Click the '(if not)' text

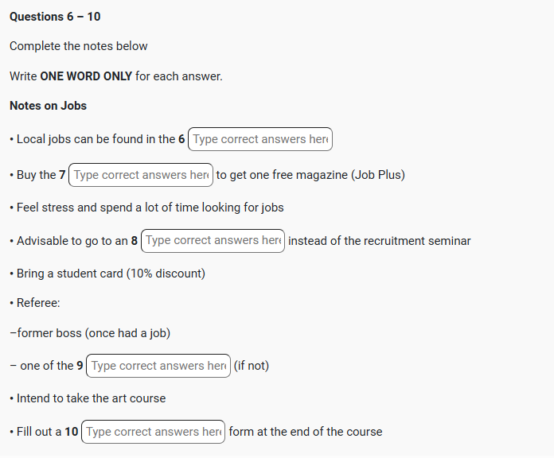point(252,366)
